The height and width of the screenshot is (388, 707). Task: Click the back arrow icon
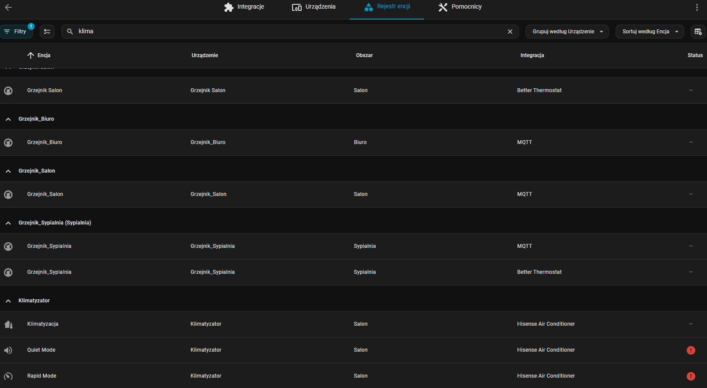[8, 7]
